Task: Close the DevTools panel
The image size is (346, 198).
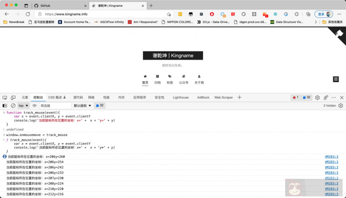Action: coord(342,98)
